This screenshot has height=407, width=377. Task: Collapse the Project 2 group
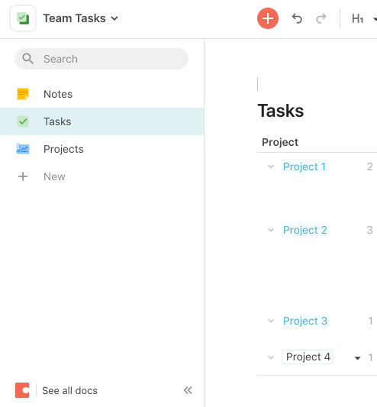click(271, 230)
